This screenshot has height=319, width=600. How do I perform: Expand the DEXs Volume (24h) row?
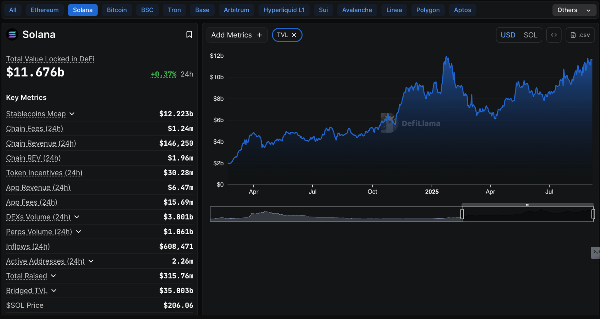77,217
